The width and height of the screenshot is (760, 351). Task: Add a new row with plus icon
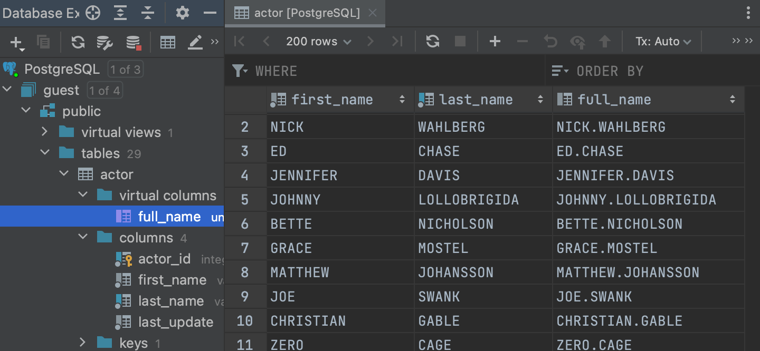coord(495,41)
